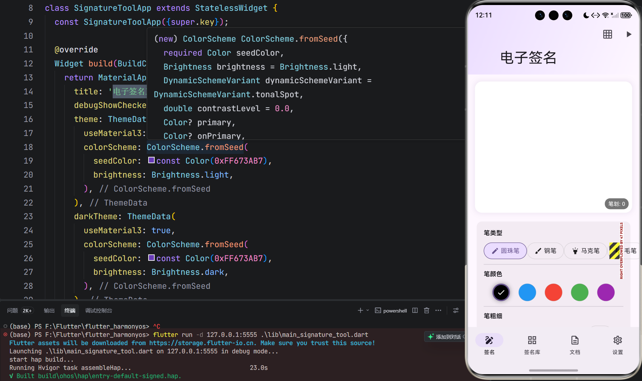Click the color swatch preview on line 19
Screen dimensions: 642x381
(151, 160)
